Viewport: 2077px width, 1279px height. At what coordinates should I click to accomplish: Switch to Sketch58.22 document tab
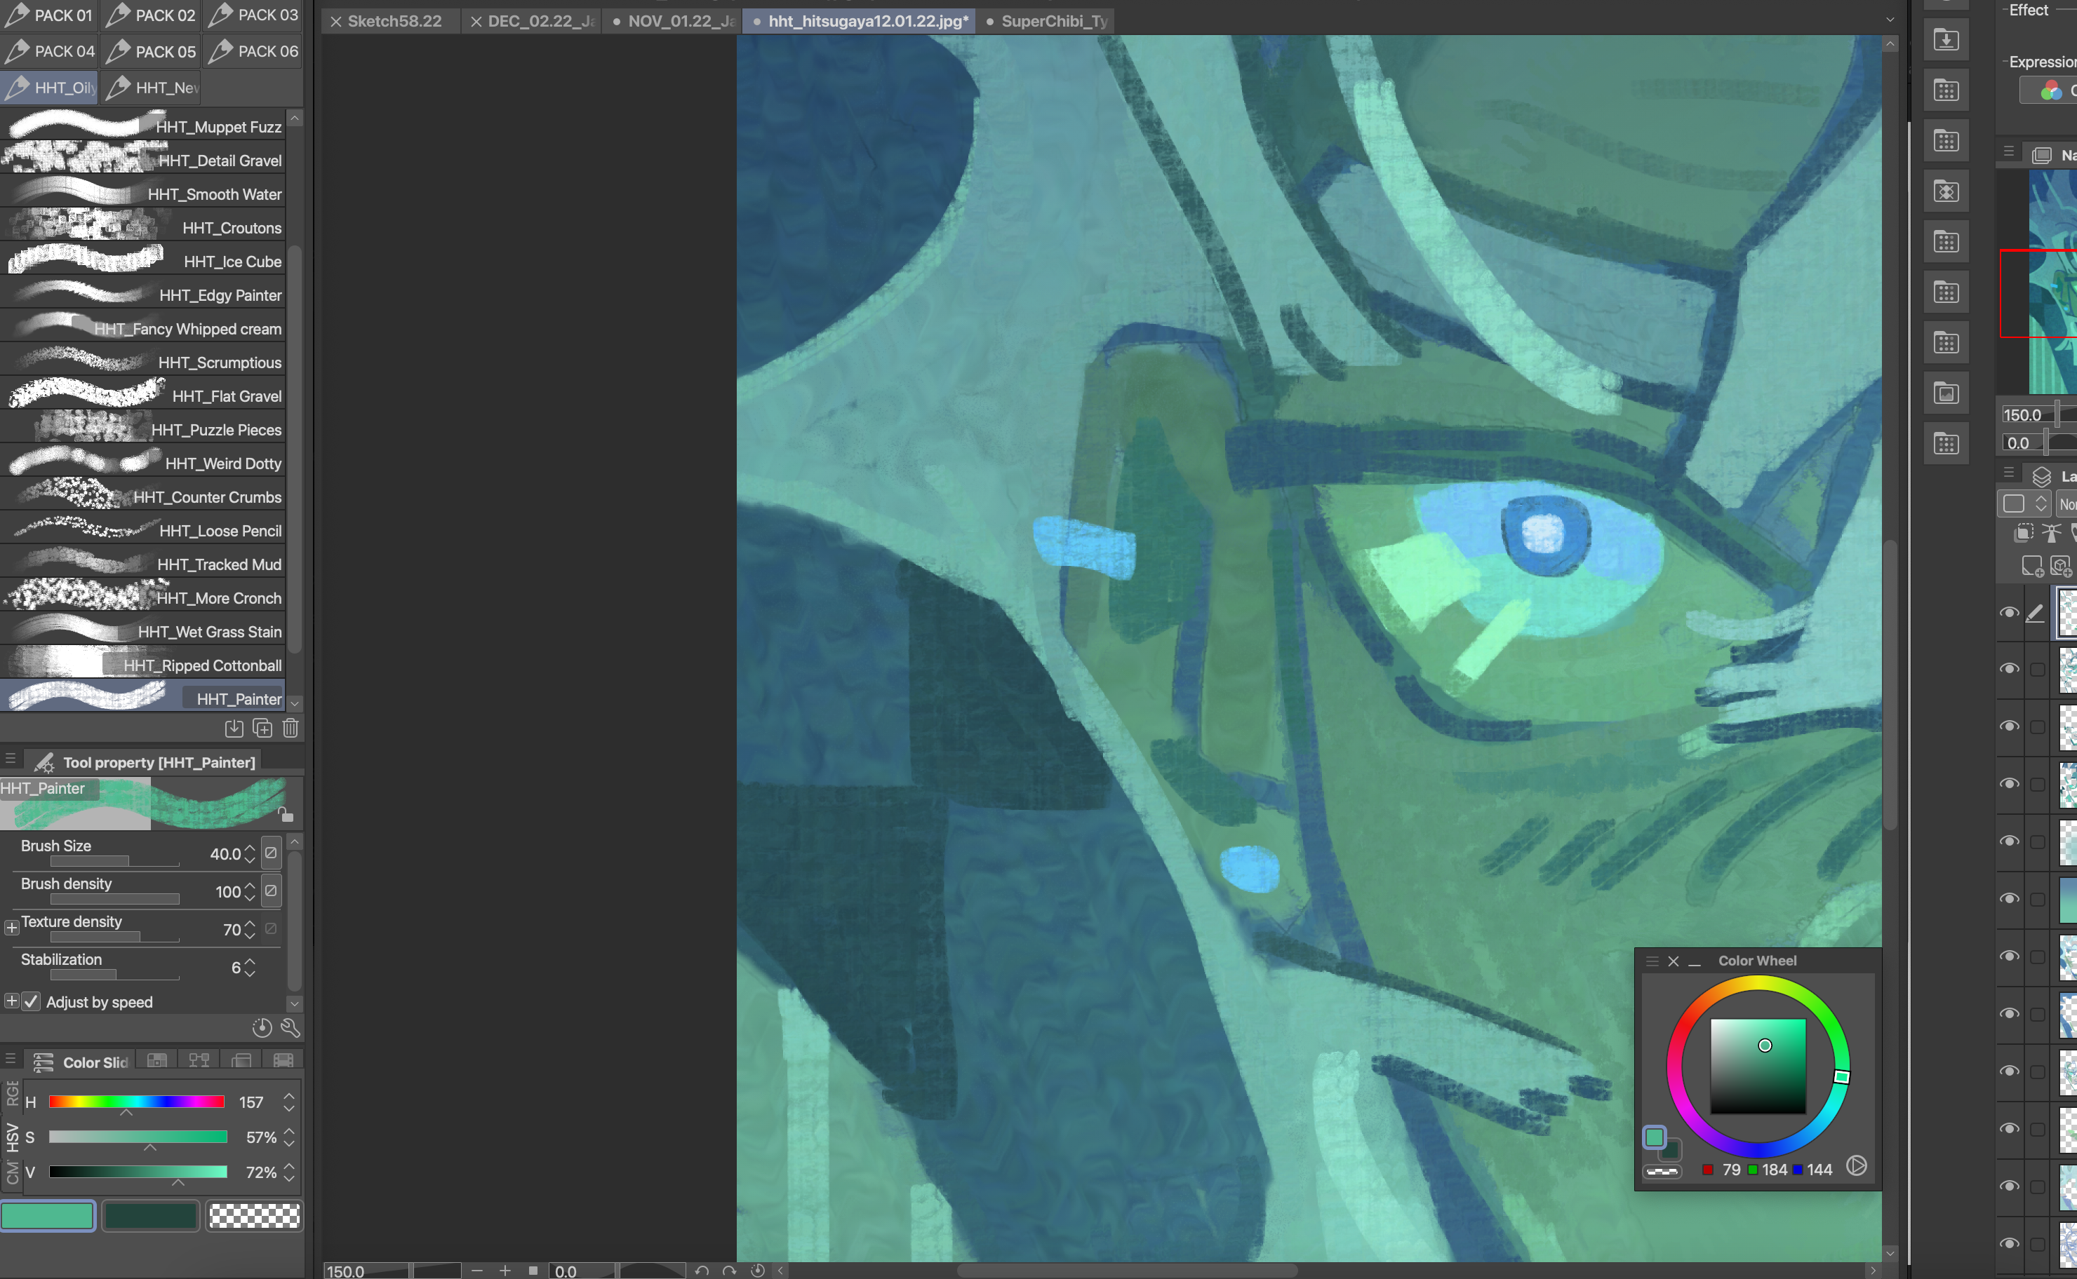(394, 21)
